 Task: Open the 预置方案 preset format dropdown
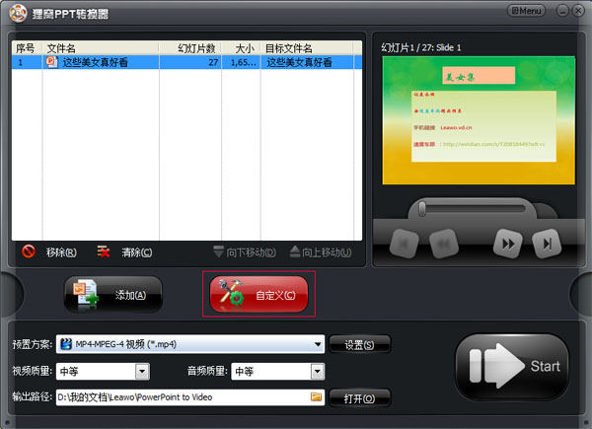click(190, 344)
